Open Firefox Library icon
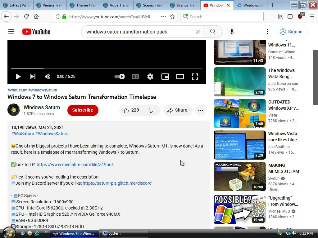Viewport: 318px width, 238px height. coord(280,17)
